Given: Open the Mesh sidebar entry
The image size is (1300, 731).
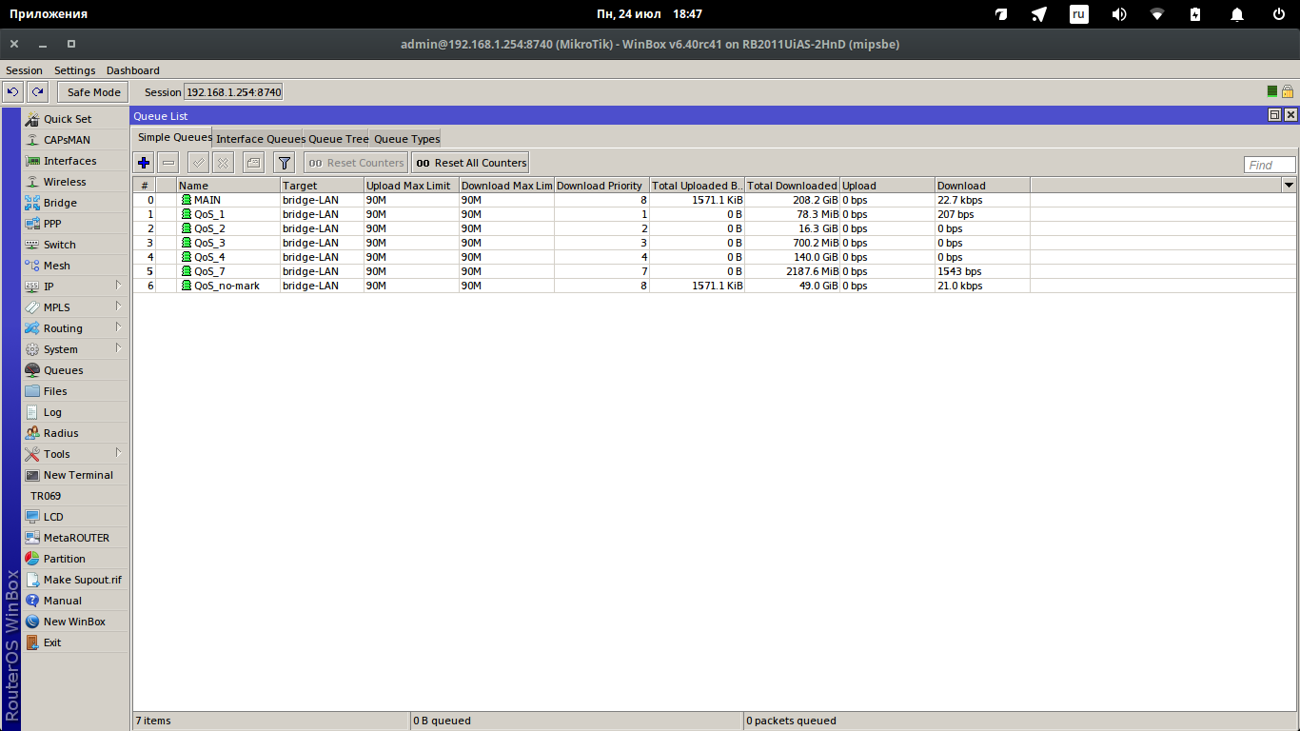Looking at the screenshot, I should point(75,266).
